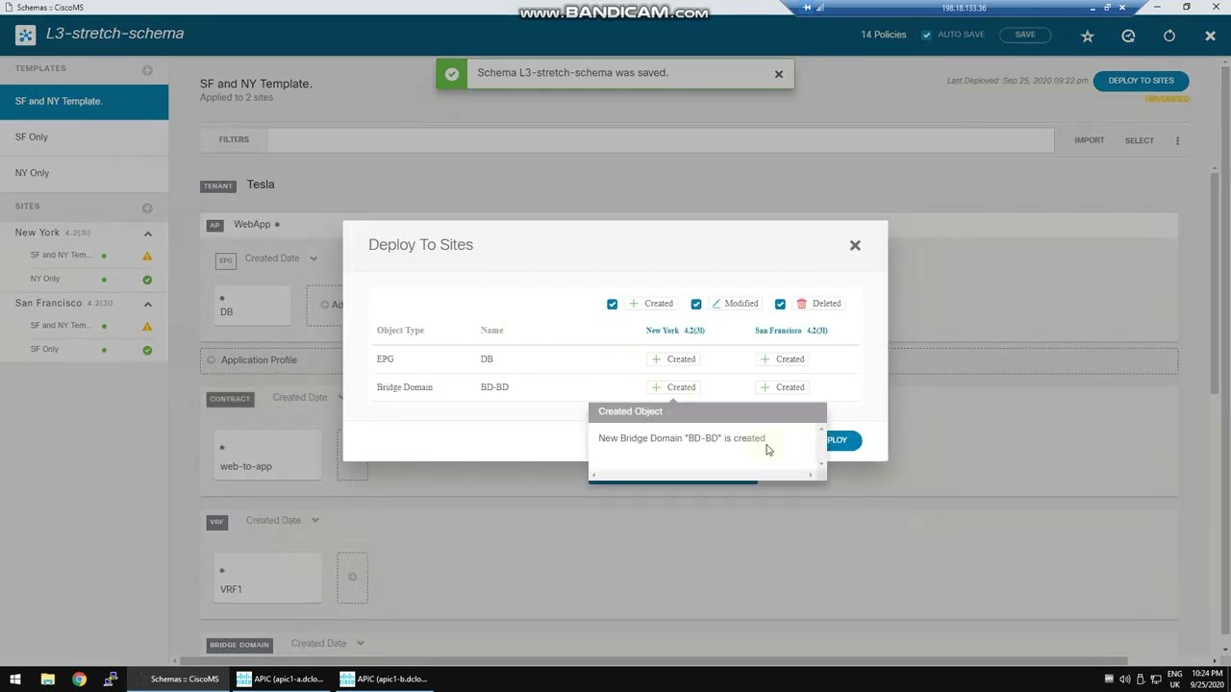Click the WebApp application profile name
The height and width of the screenshot is (692, 1231).
(252, 224)
